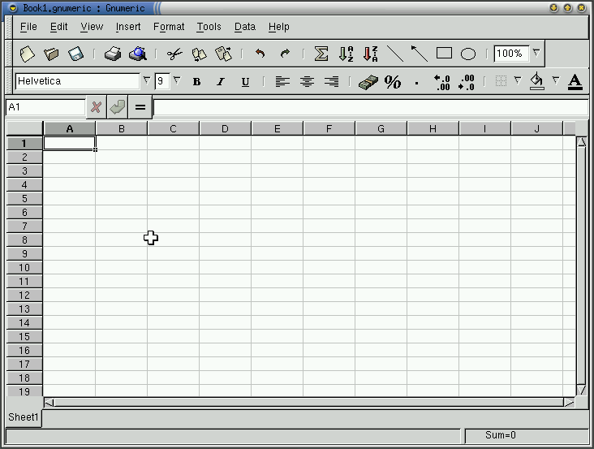The image size is (594, 449).
Task: Align cell text right
Action: tap(331, 81)
